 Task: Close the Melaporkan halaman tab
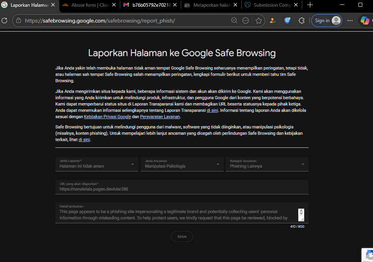pyautogui.click(x=235, y=5)
